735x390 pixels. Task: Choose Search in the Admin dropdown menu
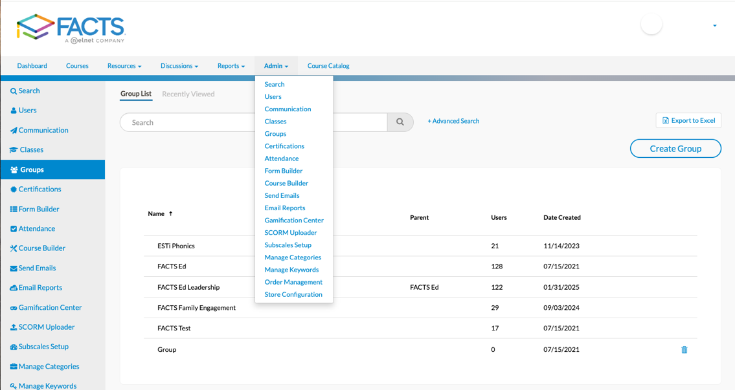coord(275,84)
